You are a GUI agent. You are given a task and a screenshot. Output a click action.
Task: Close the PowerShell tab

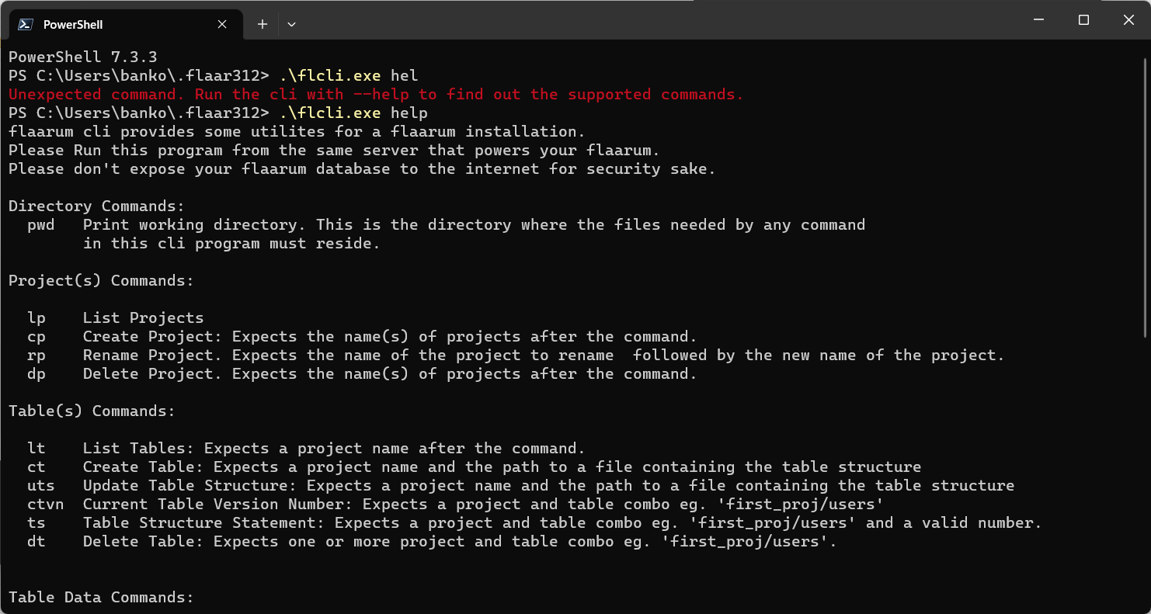tap(222, 24)
